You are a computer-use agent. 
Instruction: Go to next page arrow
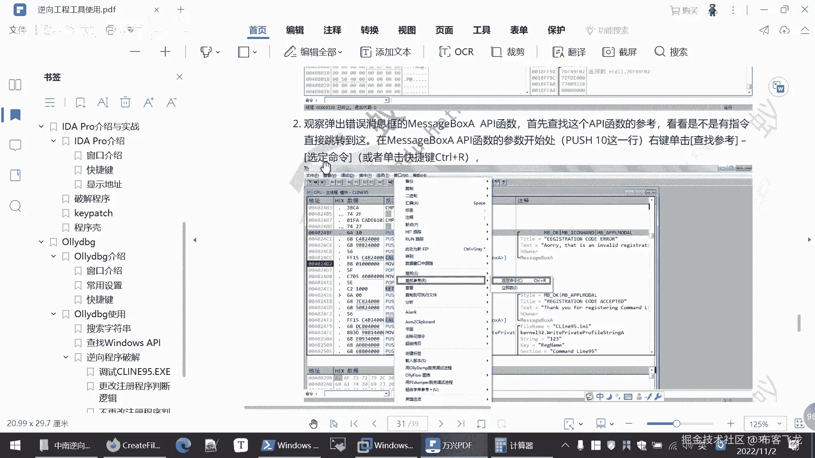[x=441, y=424]
